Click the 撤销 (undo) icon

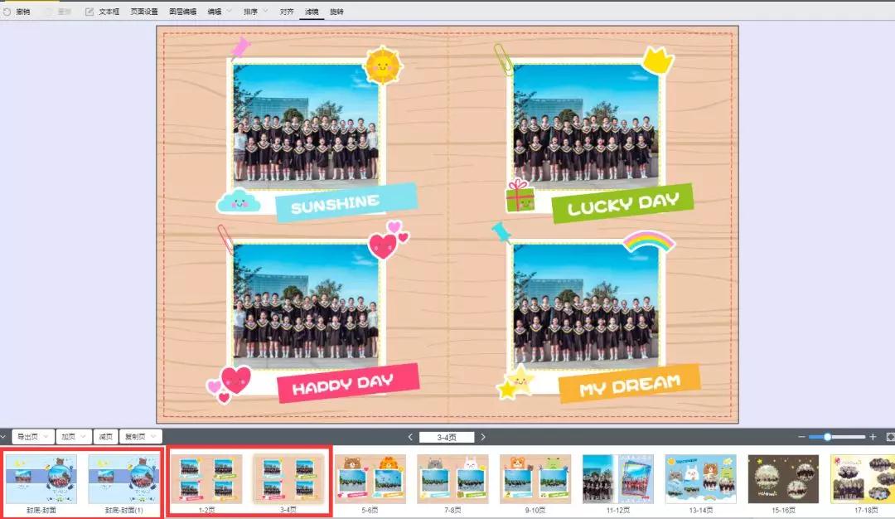point(7,12)
